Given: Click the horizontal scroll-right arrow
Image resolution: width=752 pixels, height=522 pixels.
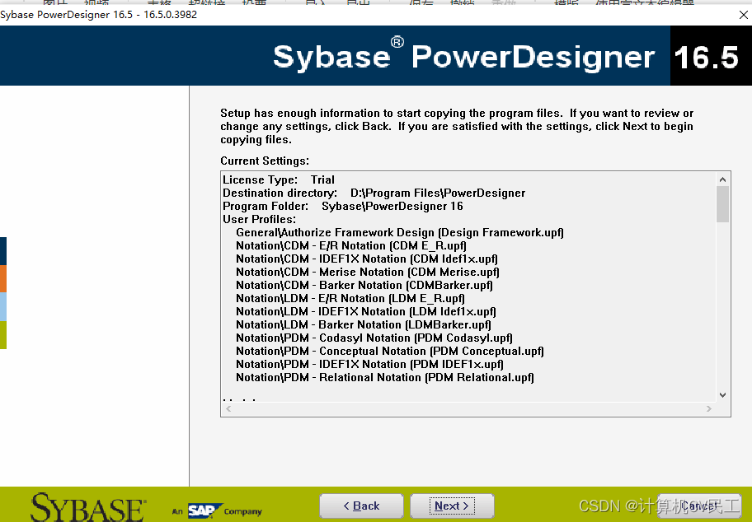Looking at the screenshot, I should click(x=709, y=408).
